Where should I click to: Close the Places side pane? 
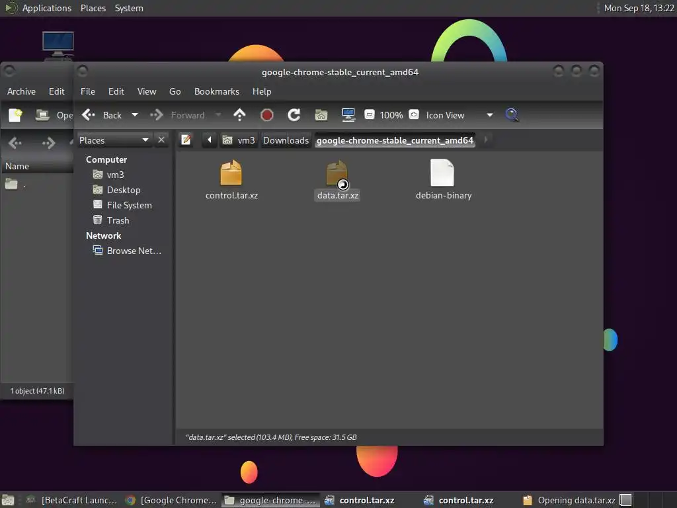tap(161, 140)
